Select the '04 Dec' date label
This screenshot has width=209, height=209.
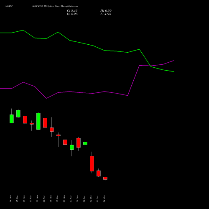click(x=104, y=199)
